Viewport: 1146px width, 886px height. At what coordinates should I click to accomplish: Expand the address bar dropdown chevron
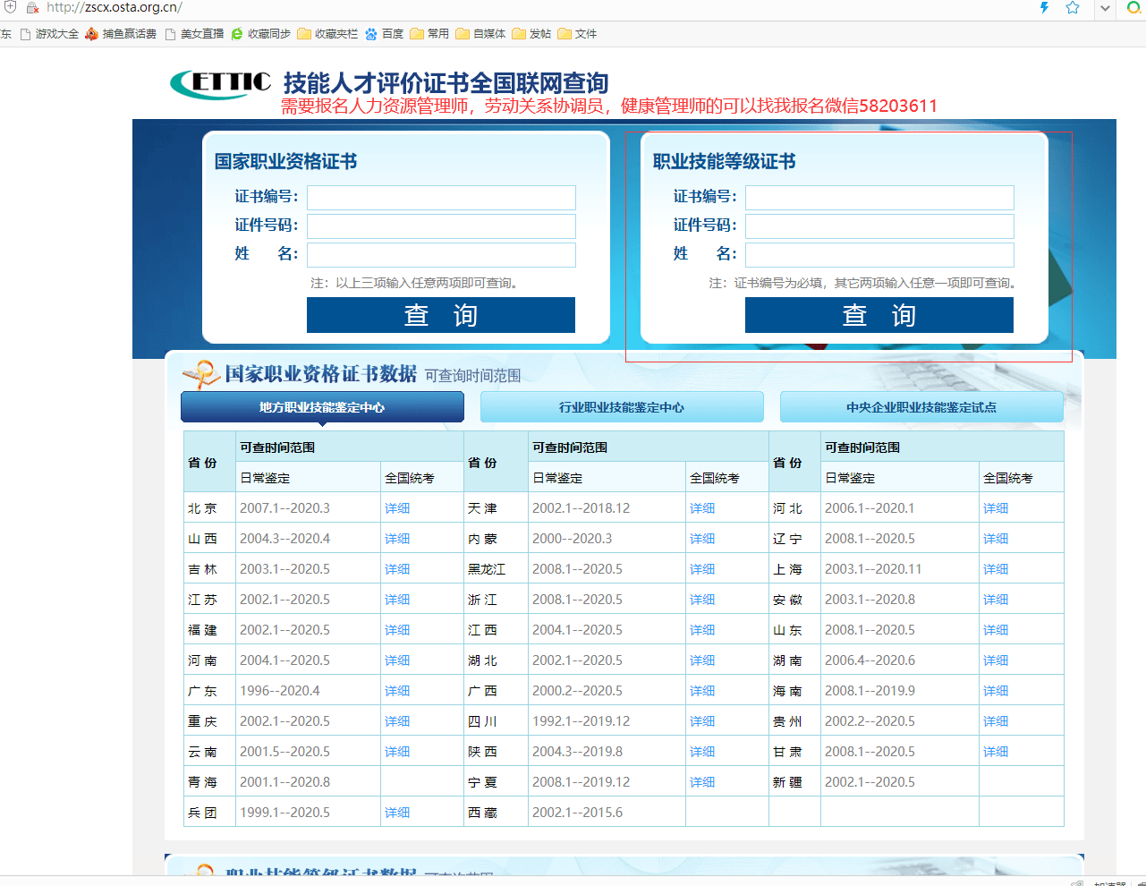[x=1106, y=8]
